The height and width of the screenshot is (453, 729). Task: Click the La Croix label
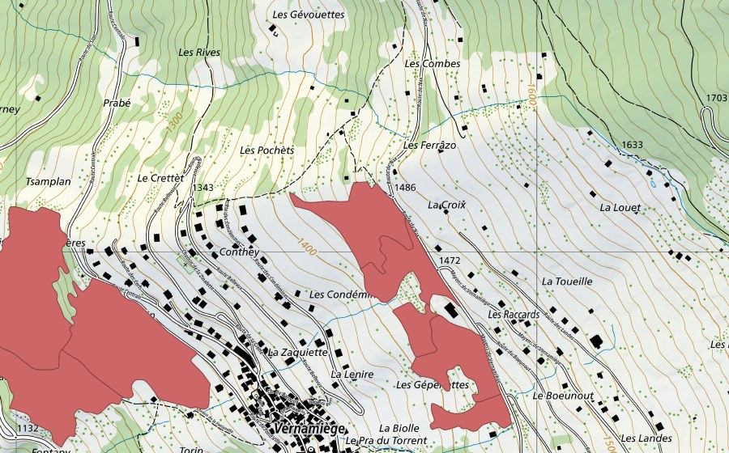click(447, 205)
